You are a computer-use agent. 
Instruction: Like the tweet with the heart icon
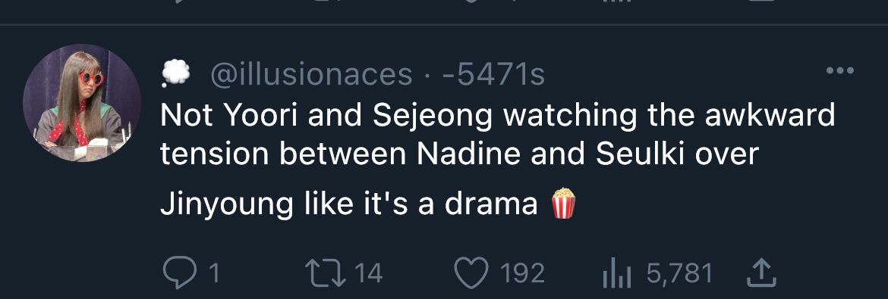[x=472, y=273]
